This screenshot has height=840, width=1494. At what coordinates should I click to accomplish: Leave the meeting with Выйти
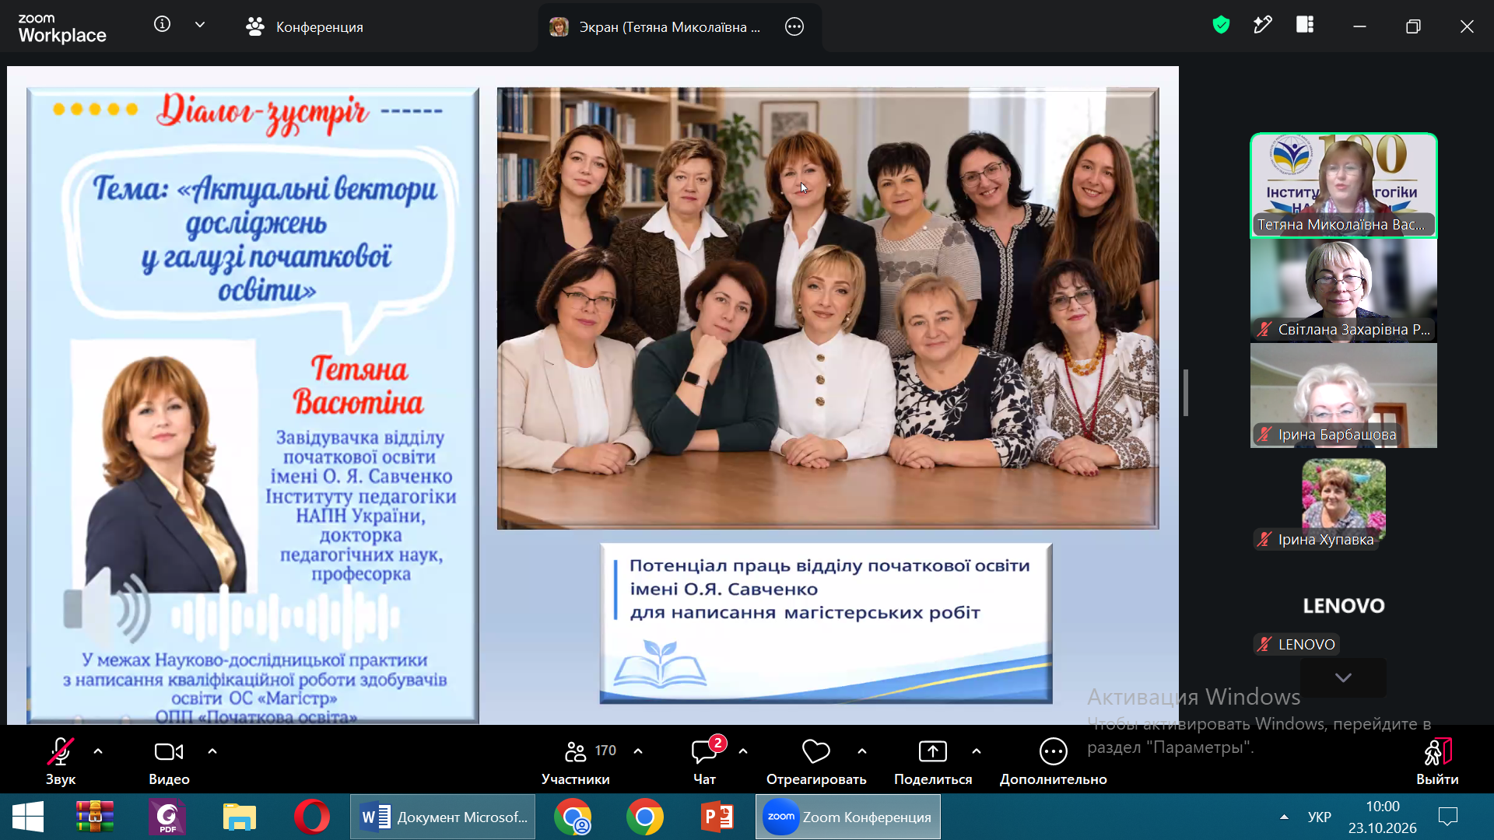(x=1437, y=761)
